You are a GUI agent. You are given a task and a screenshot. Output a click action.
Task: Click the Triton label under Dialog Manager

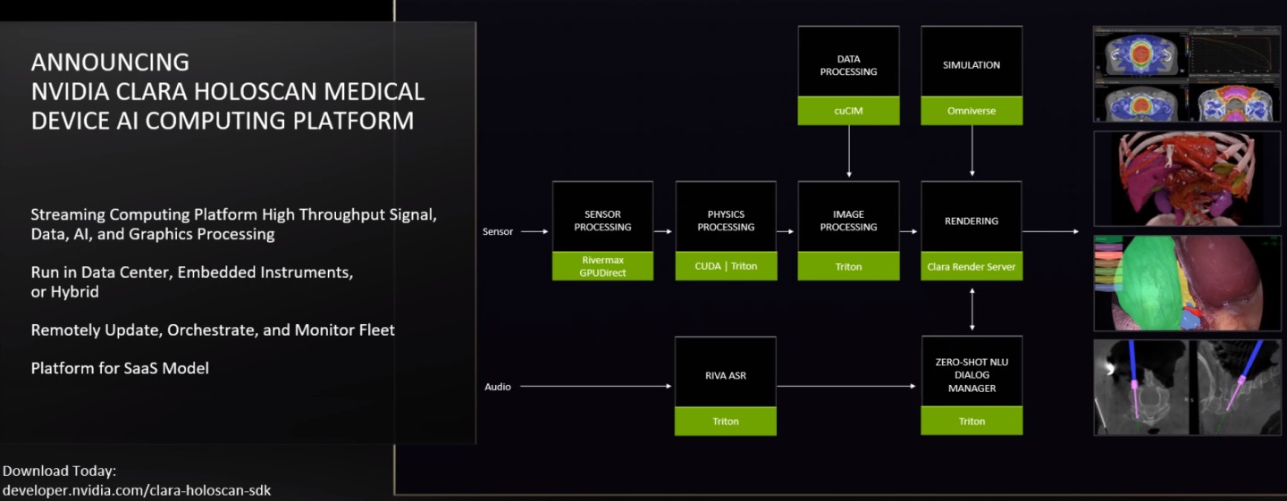[972, 421]
